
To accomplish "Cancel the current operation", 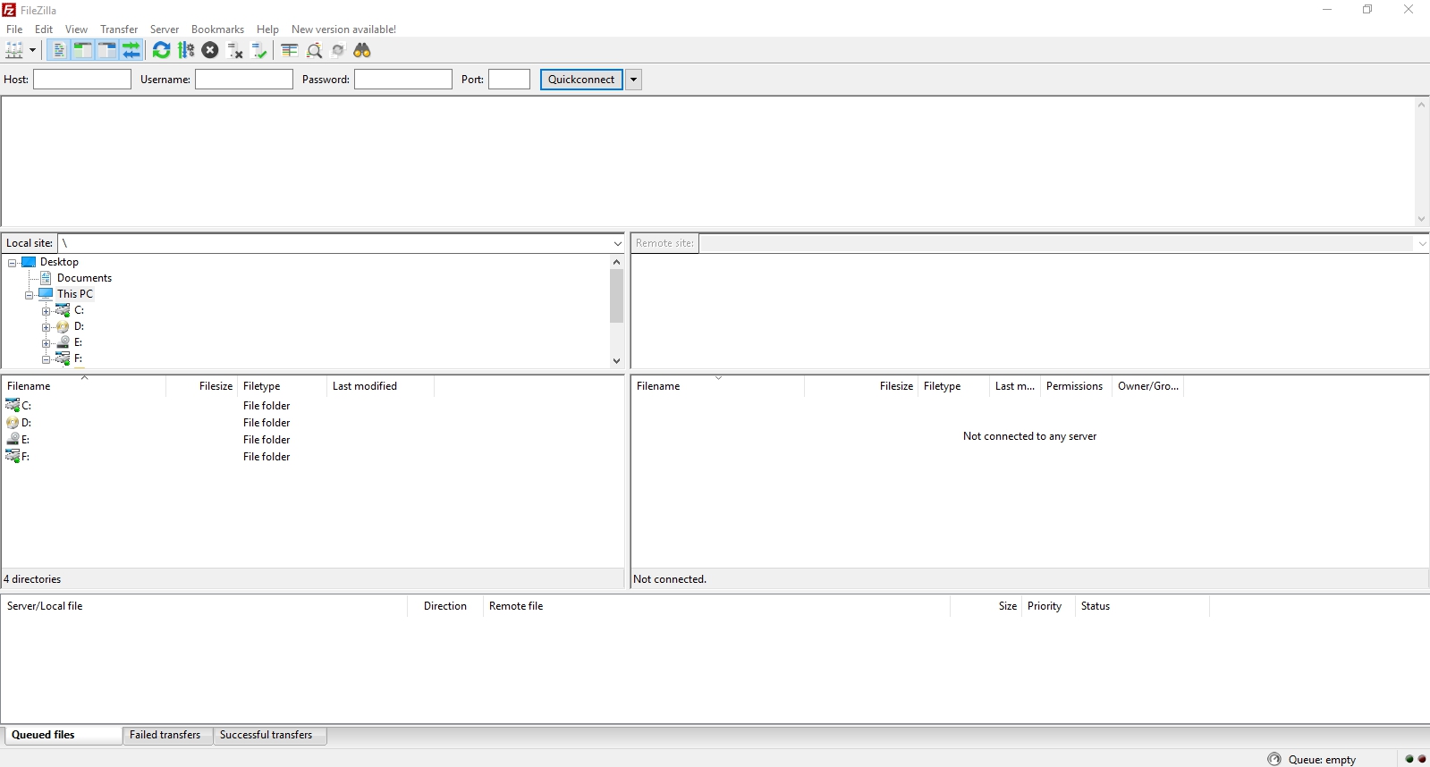I will pyautogui.click(x=210, y=50).
